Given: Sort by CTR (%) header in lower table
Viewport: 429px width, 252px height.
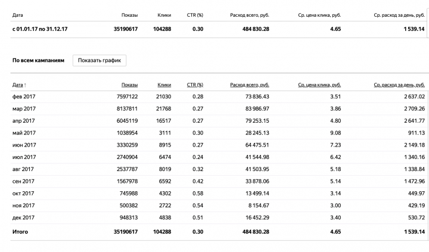Looking at the screenshot, I should 195,85.
